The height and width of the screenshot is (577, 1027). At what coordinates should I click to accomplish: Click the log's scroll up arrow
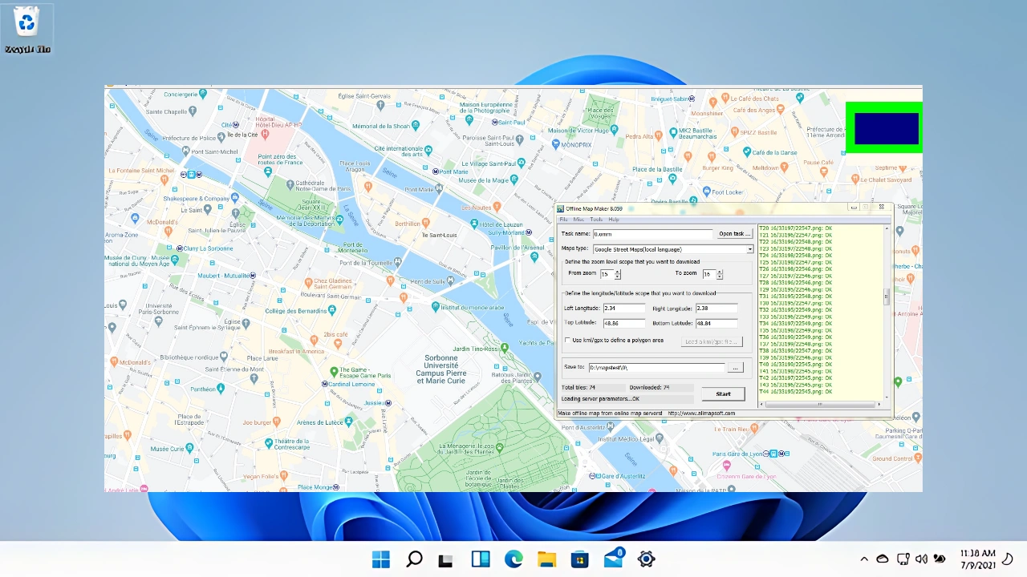(887, 228)
